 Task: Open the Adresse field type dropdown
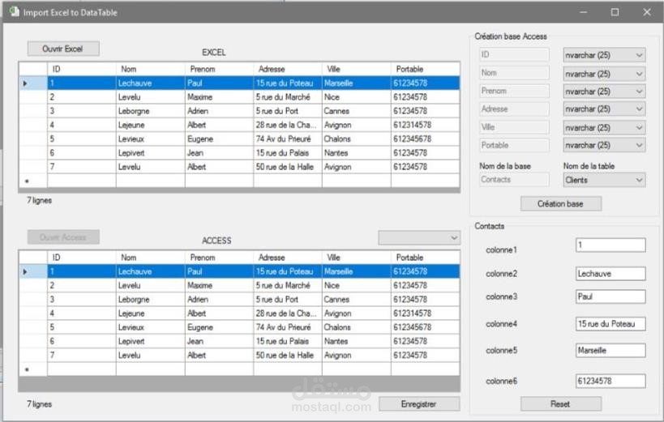coord(604,109)
